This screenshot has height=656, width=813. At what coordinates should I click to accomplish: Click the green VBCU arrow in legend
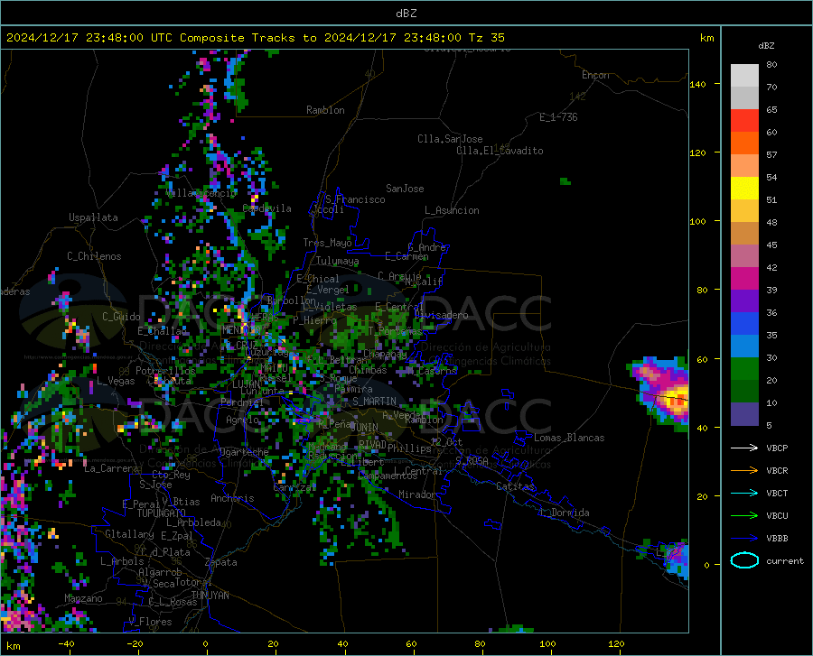tap(744, 516)
